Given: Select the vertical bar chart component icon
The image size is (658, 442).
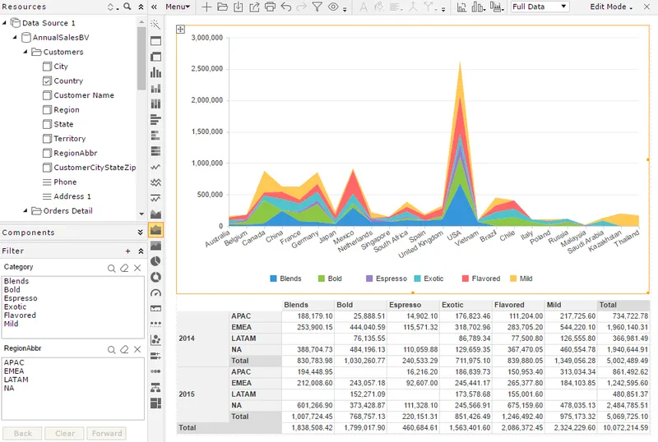Looking at the screenshot, I should (x=155, y=72).
